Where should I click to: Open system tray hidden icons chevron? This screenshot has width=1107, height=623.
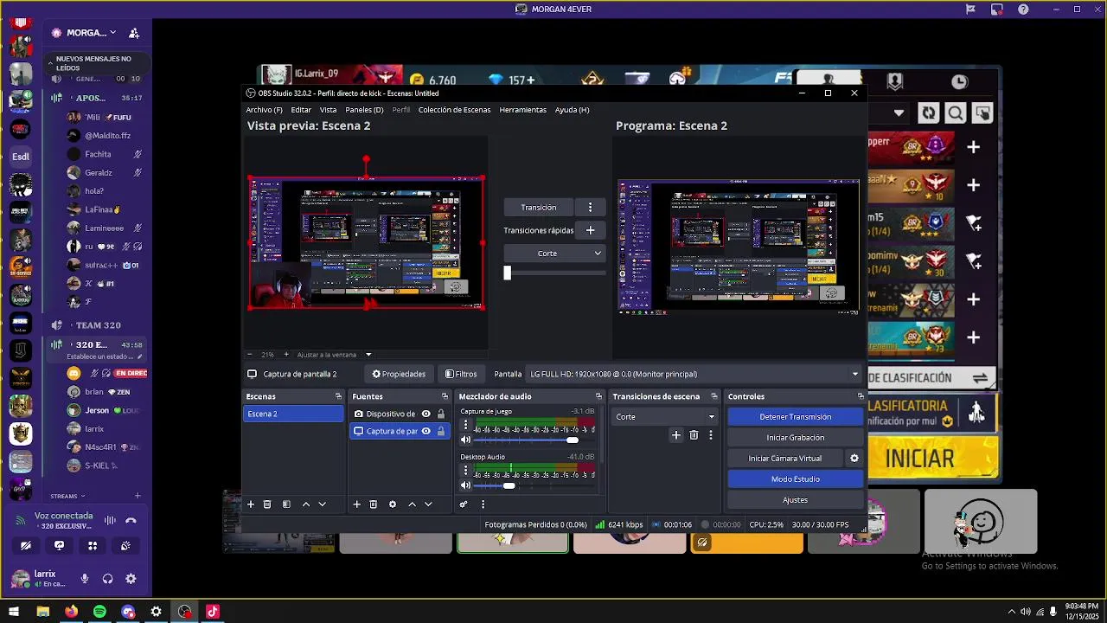click(1012, 612)
